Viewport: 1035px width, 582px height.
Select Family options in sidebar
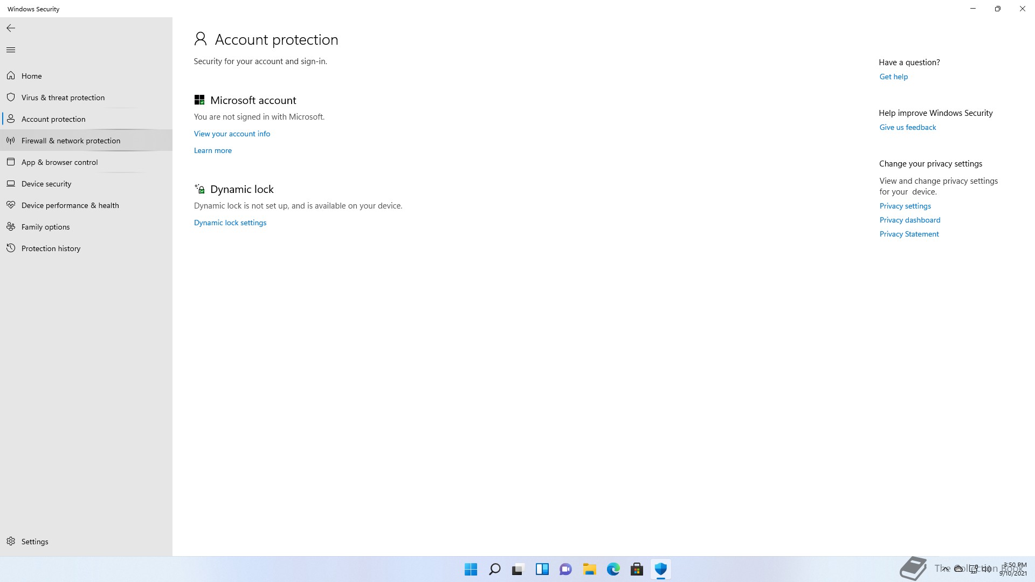click(86, 227)
